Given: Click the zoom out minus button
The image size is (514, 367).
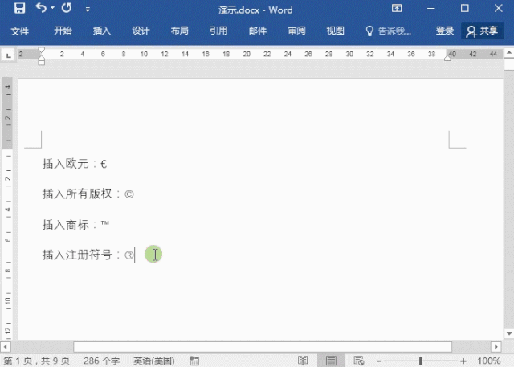Looking at the screenshot, I should 378,361.
